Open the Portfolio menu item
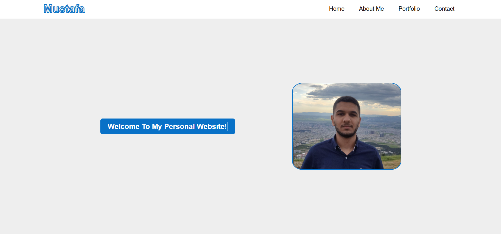The height and width of the screenshot is (235, 501). click(x=409, y=9)
